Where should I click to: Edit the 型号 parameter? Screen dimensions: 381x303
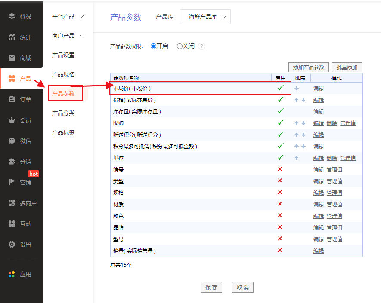(318, 239)
